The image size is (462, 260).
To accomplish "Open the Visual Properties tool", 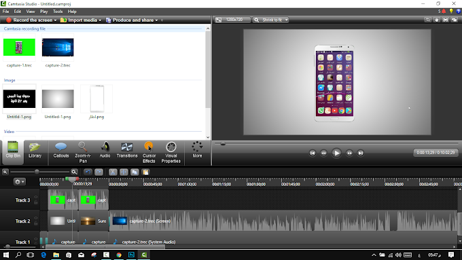I will (171, 152).
